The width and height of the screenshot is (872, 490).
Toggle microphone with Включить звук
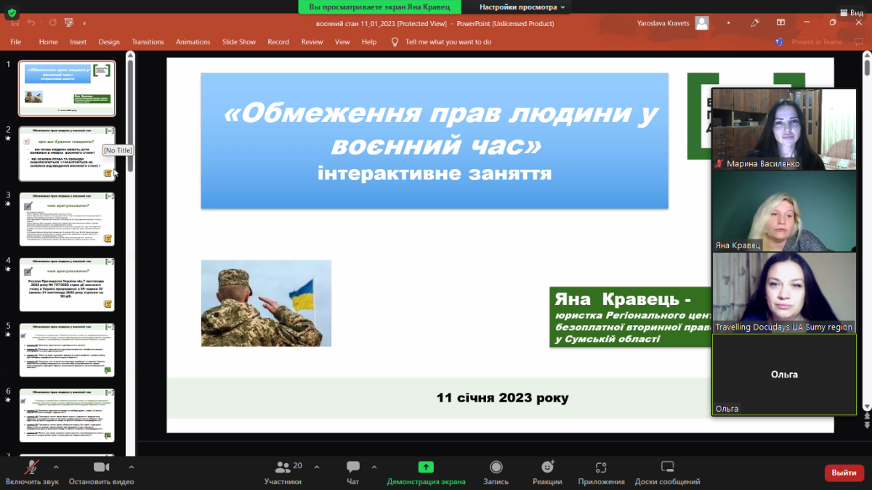[x=32, y=473]
